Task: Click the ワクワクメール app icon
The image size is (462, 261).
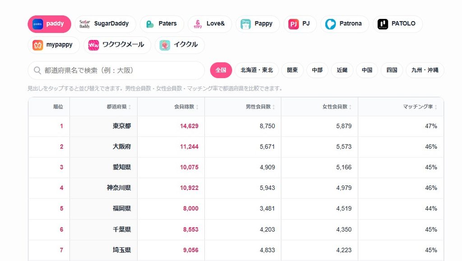Action: point(94,45)
